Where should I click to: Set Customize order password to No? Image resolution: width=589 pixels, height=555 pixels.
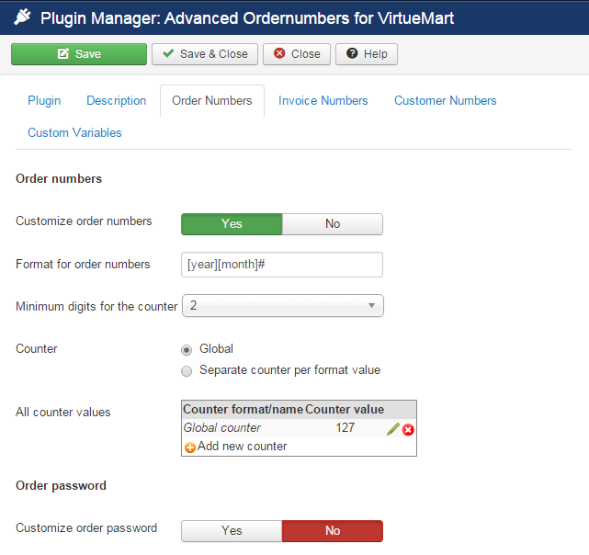click(333, 531)
